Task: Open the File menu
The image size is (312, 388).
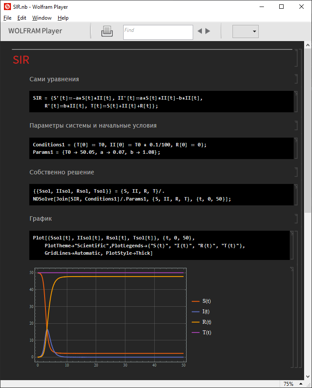Action: pos(7,18)
